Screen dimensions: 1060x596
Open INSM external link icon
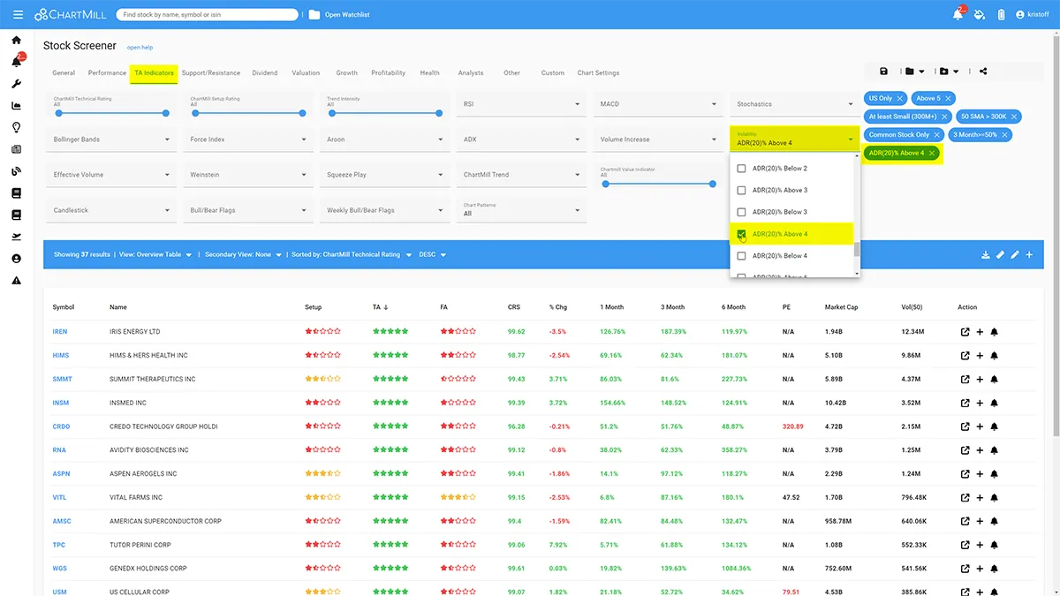(x=965, y=403)
